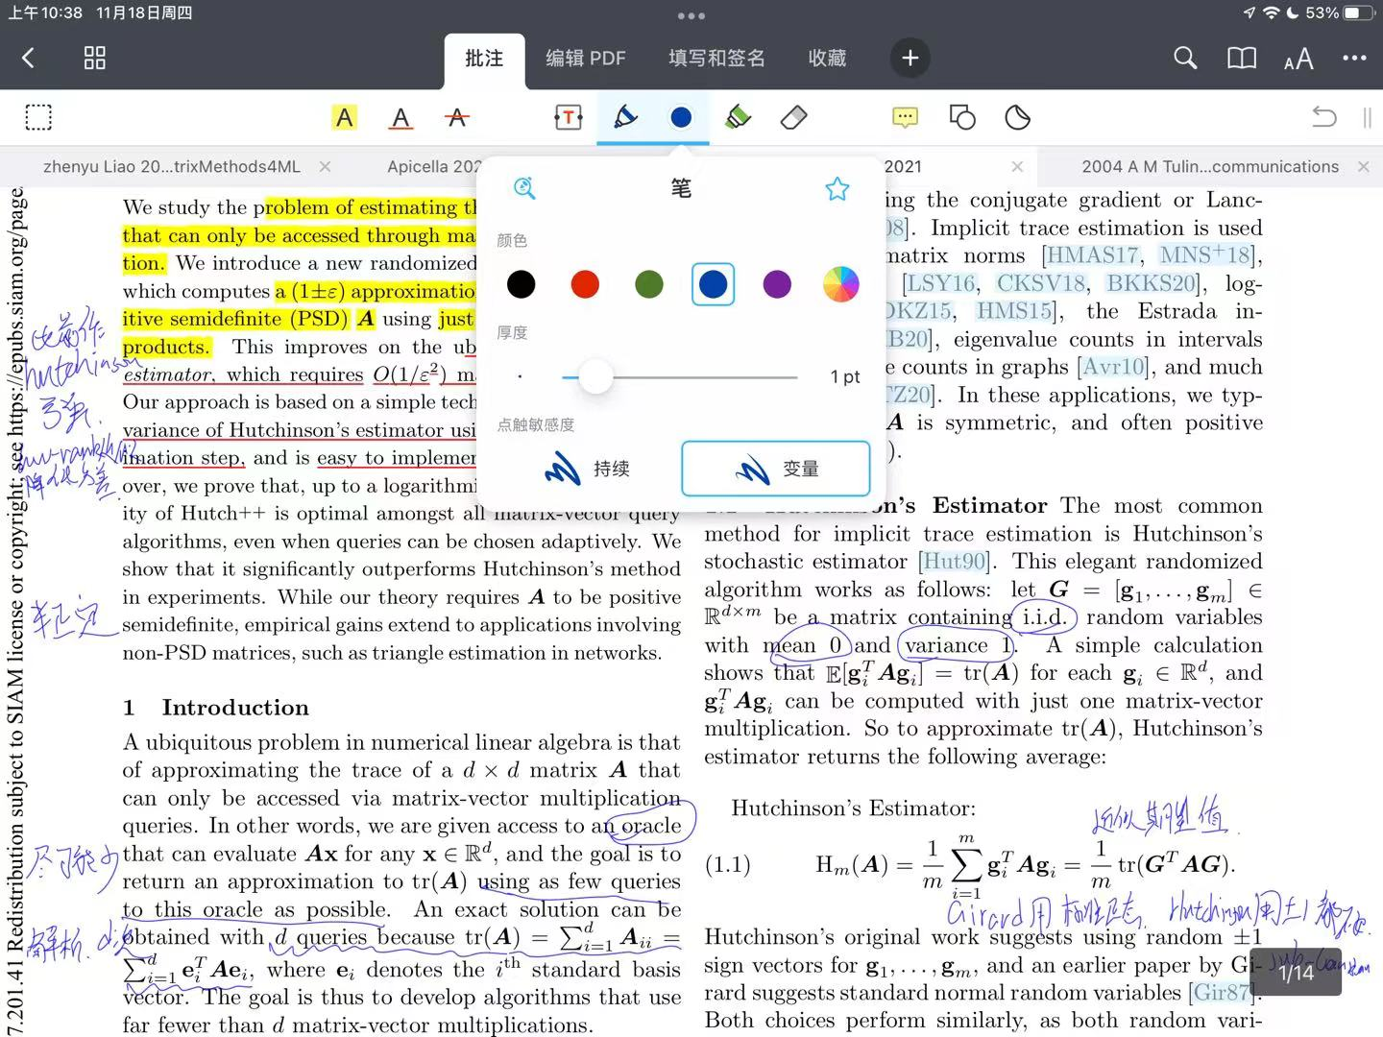The image size is (1383, 1037).
Task: Go back with the left arrow
Action: tap(28, 58)
